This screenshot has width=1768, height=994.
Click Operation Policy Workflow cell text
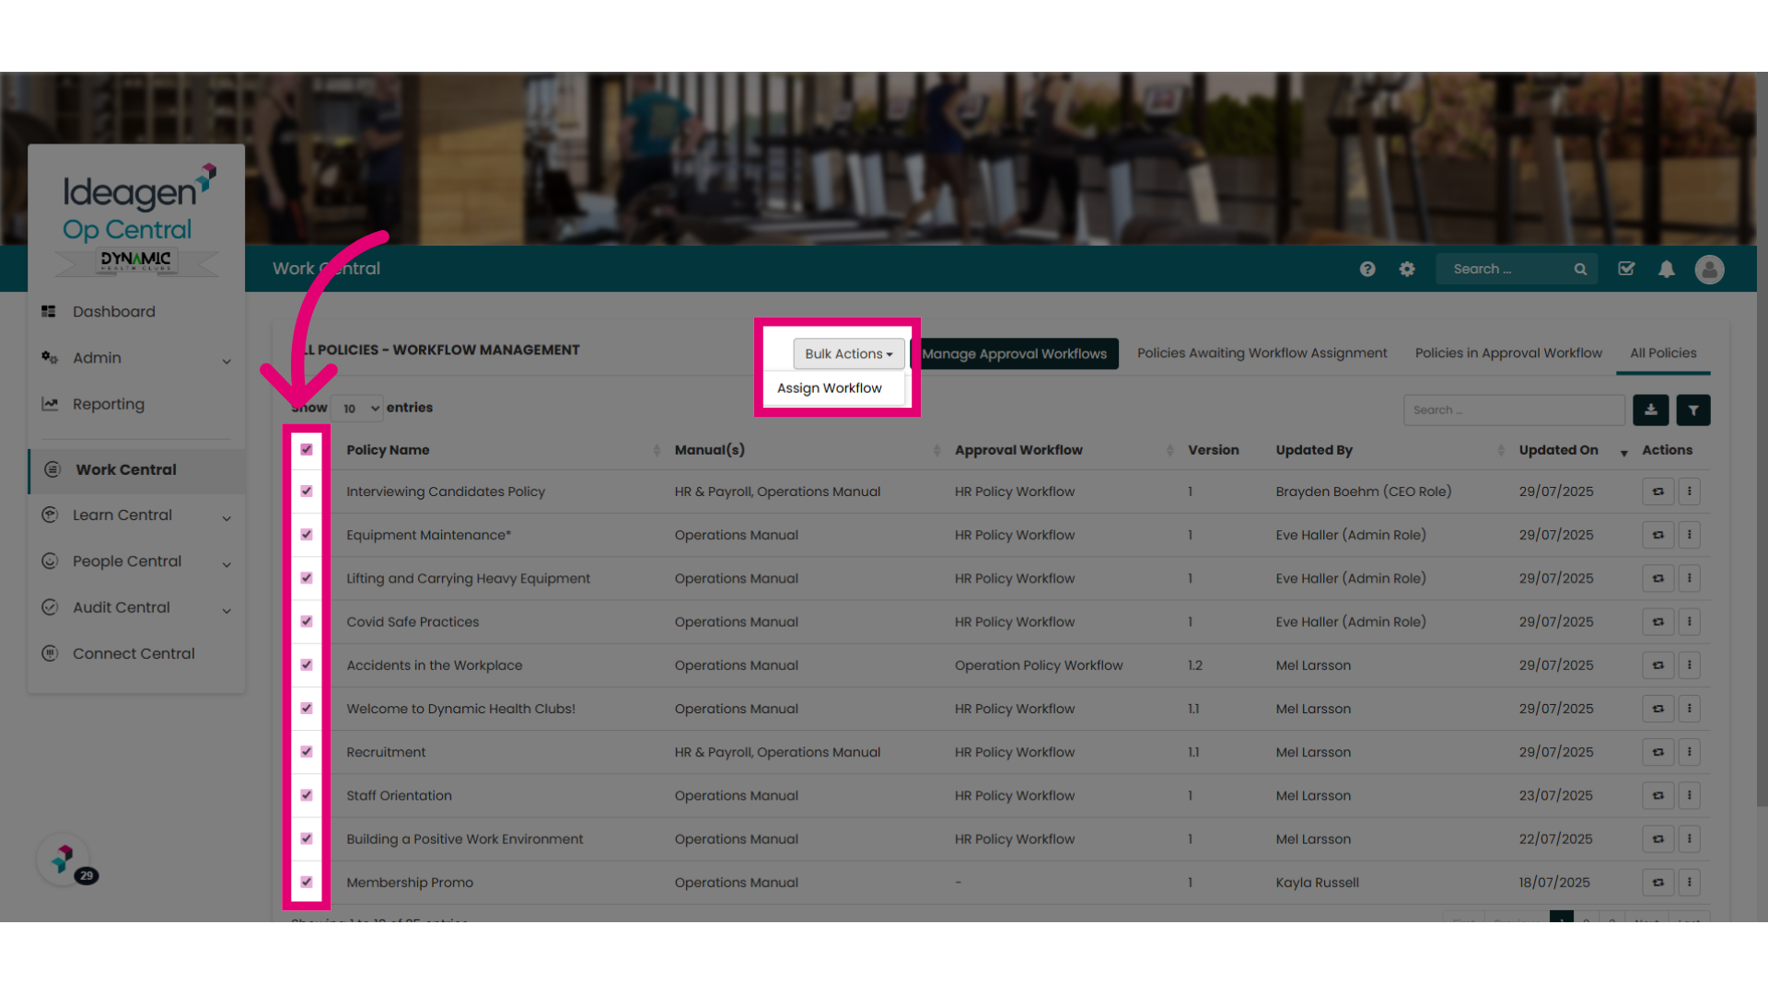coord(1039,665)
